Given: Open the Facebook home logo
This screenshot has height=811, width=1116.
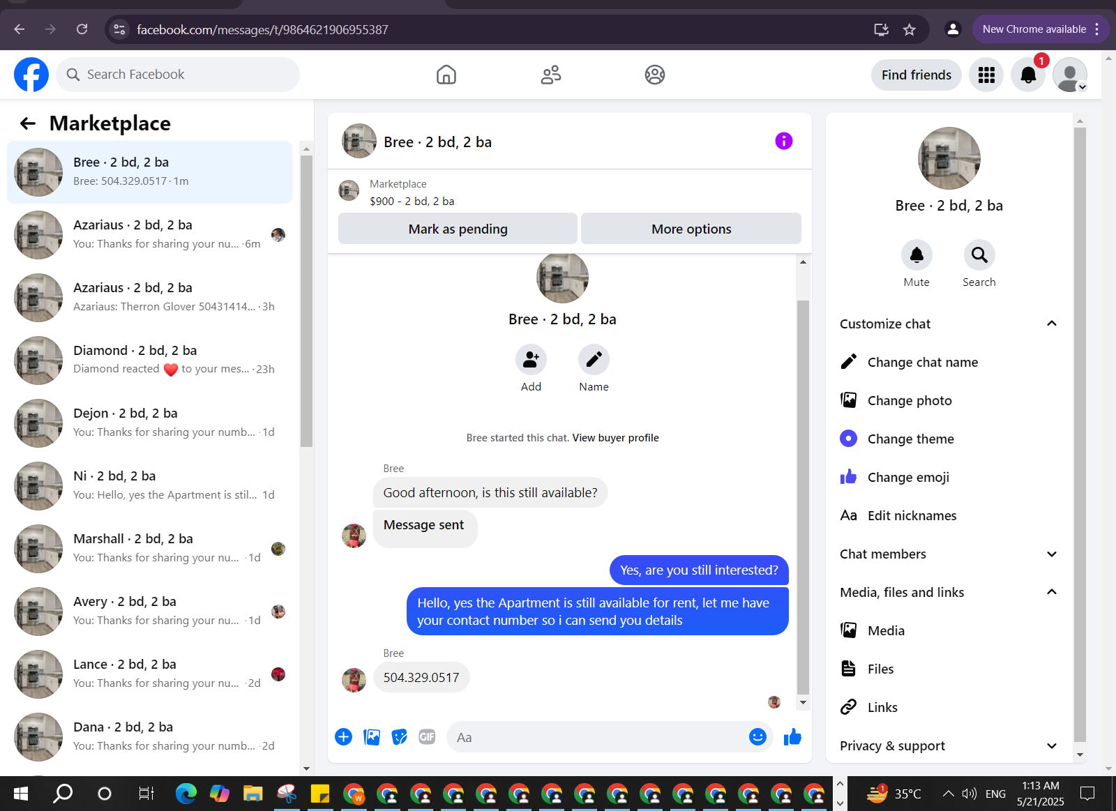Looking at the screenshot, I should tap(31, 75).
